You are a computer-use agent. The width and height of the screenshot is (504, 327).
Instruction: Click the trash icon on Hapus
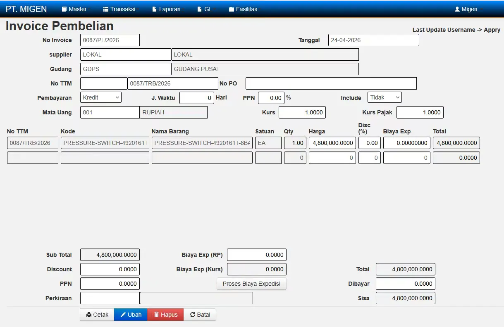coord(156,315)
